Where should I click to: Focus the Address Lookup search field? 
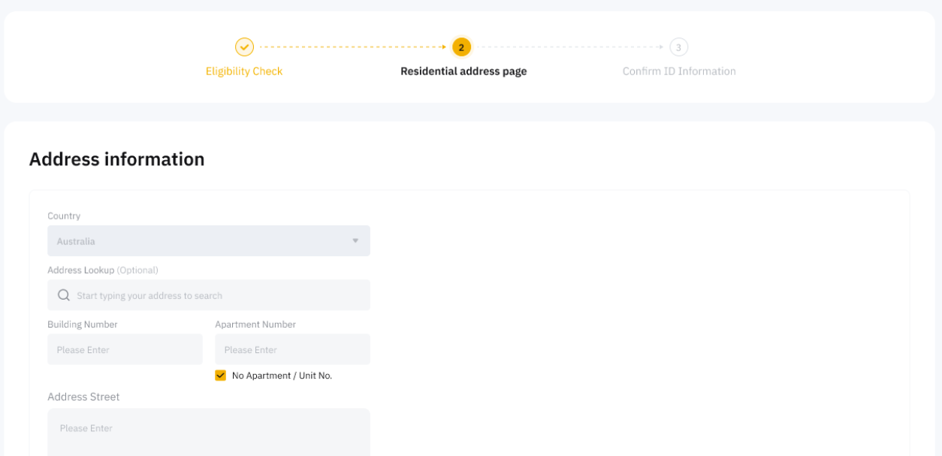218,295
